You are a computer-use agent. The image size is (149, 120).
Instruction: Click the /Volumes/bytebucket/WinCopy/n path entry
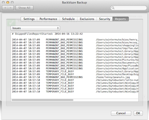click(117, 89)
